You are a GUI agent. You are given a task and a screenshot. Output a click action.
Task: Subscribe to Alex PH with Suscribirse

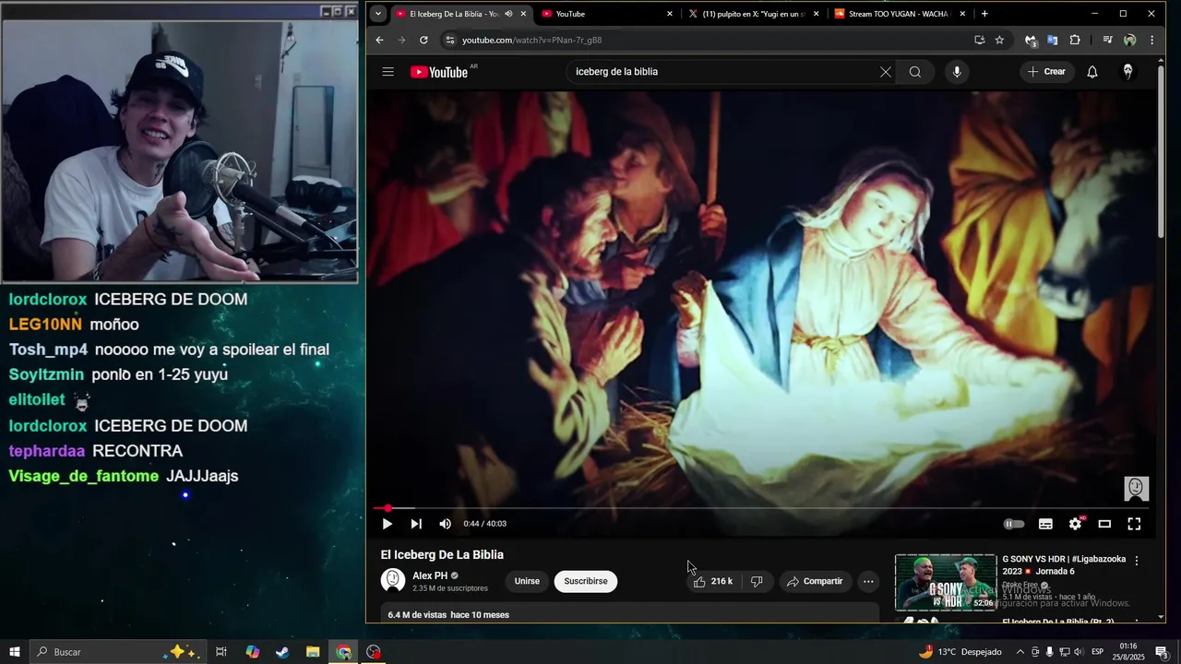pyautogui.click(x=586, y=581)
